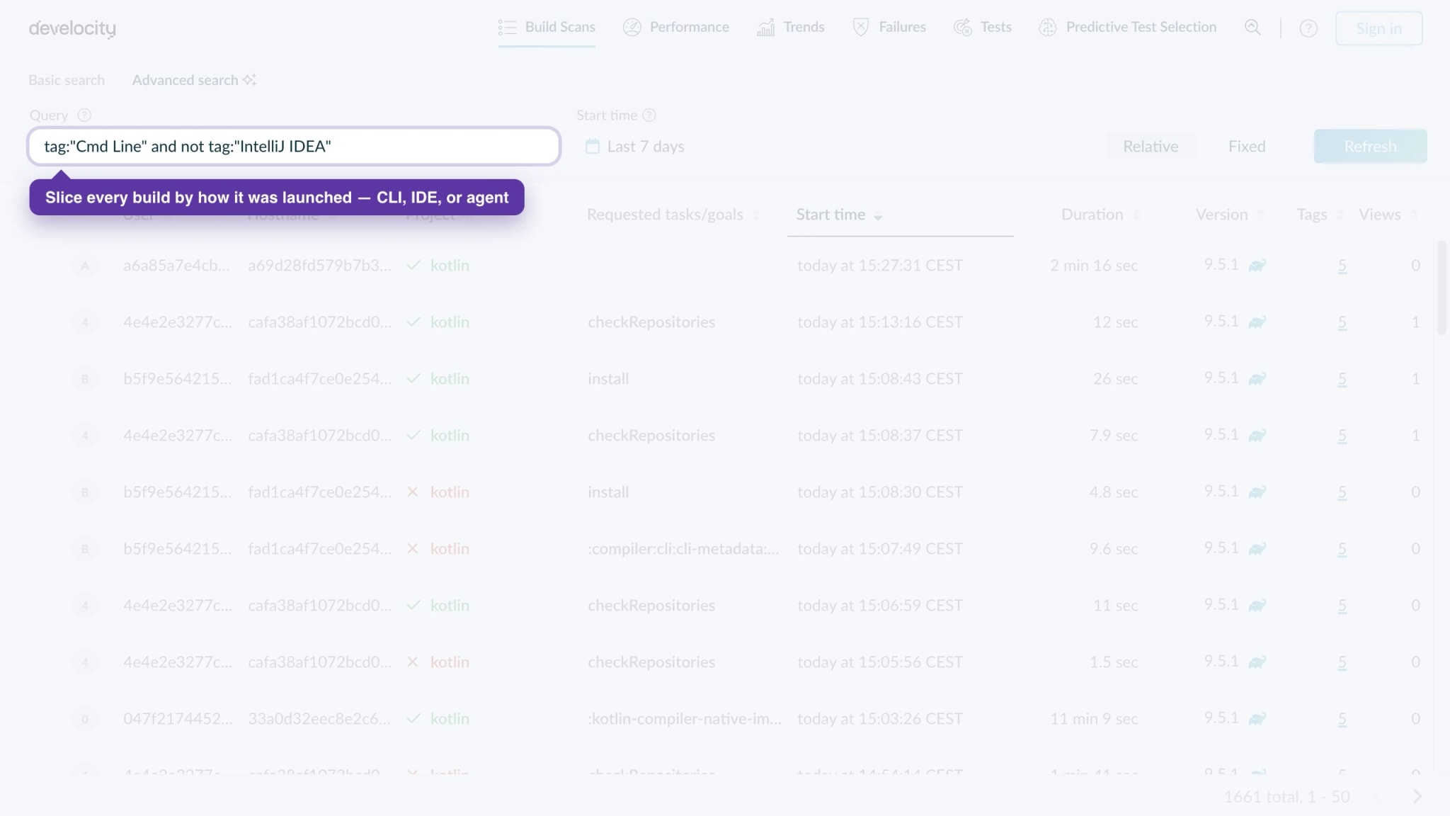The height and width of the screenshot is (816, 1450).
Task: Click Gradle icon for 15:08:37 build
Action: point(1257,436)
